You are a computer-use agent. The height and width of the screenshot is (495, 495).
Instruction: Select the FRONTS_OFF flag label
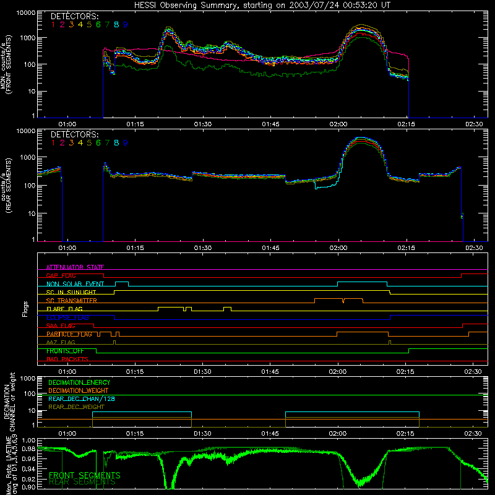pos(65,351)
